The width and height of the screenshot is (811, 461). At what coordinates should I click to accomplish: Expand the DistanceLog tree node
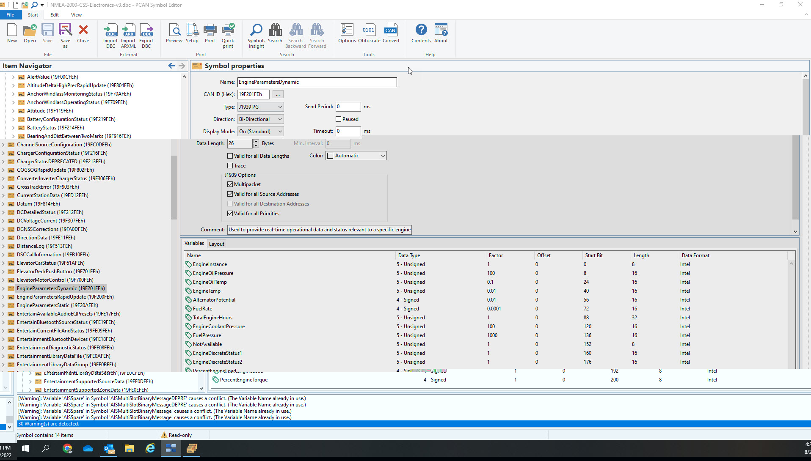pyautogui.click(x=3, y=246)
